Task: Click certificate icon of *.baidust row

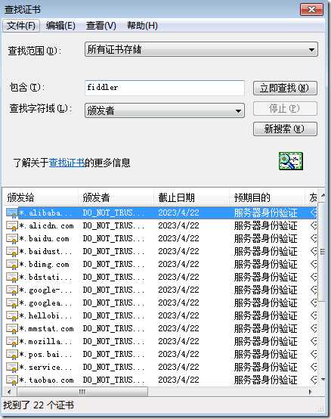Action: (x=12, y=252)
